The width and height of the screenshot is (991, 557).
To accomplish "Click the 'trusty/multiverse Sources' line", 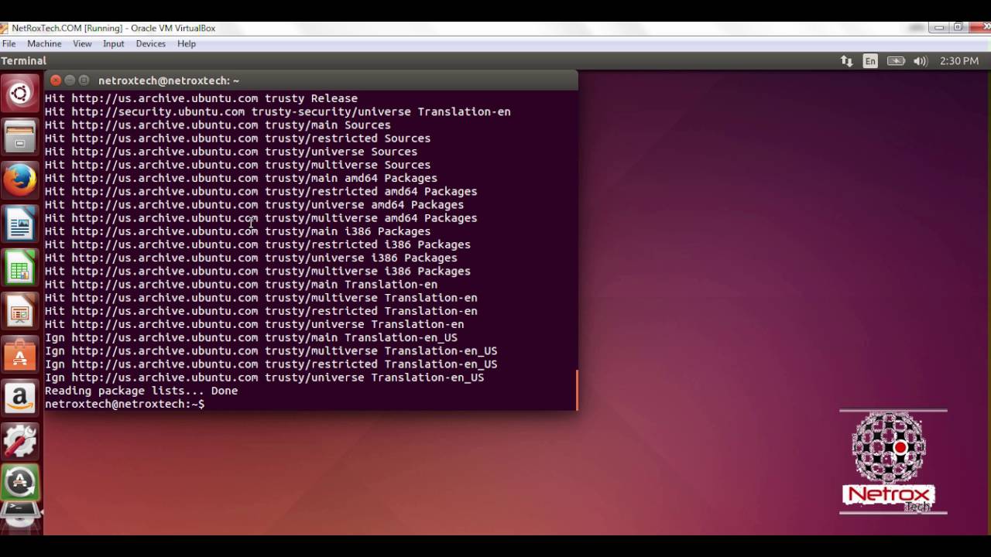I will tap(238, 164).
